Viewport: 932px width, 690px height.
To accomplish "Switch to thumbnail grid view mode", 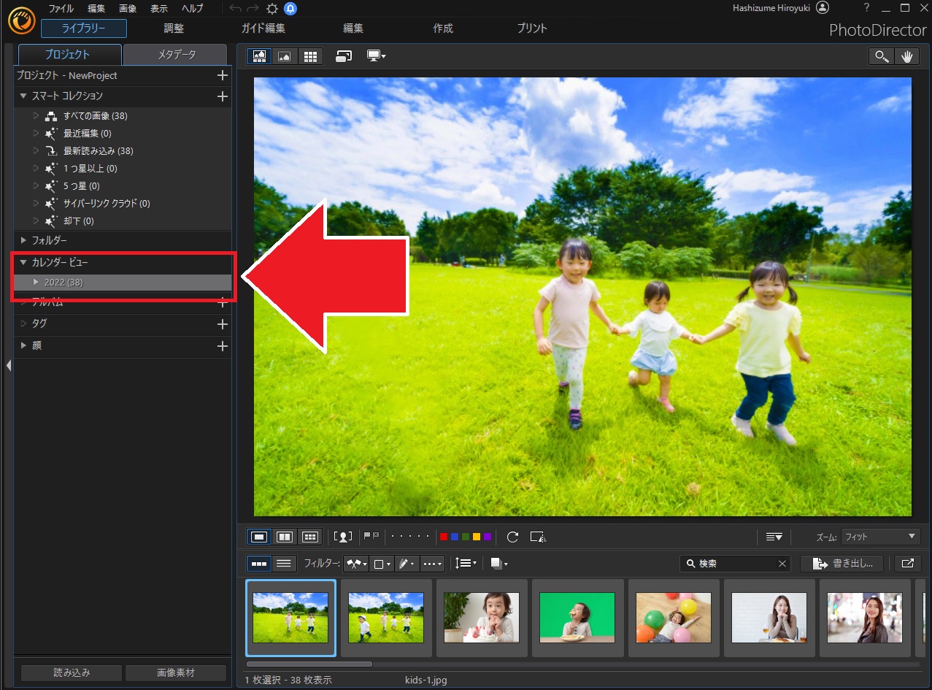I will [310, 56].
